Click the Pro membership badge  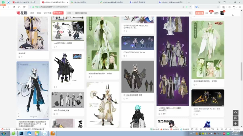click(216, 13)
